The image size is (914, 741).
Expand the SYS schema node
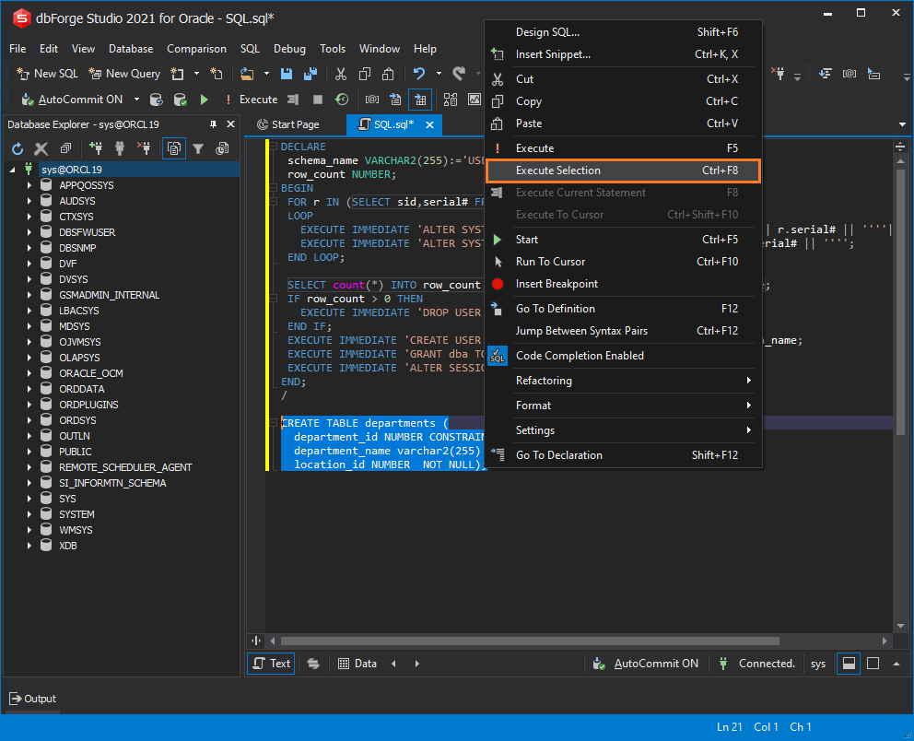(29, 499)
